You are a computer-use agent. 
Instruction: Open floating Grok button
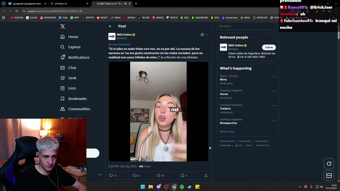point(329,164)
